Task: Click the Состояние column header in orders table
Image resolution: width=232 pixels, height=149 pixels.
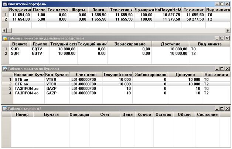Action: 207,115
